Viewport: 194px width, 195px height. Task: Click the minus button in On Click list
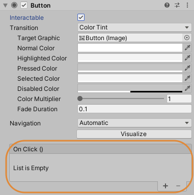(x=178, y=186)
